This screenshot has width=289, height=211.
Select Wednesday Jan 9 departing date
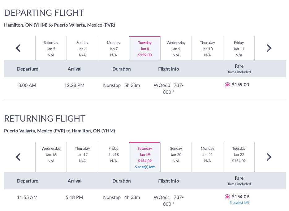pyautogui.click(x=176, y=48)
